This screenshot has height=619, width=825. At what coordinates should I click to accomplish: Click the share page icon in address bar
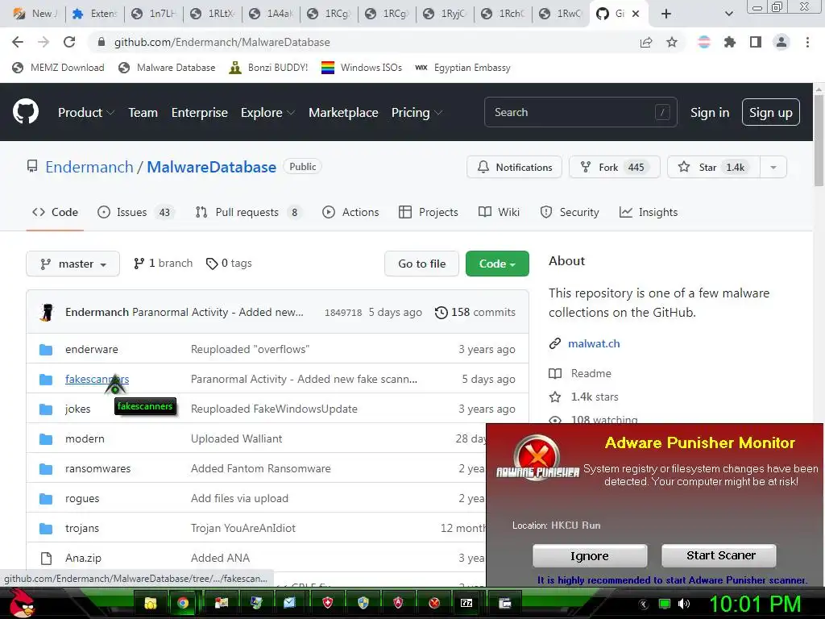(646, 42)
